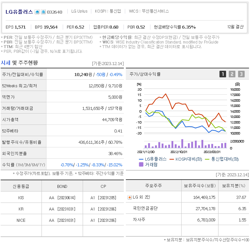Viewport: 251px width, 244px height.
Task: Click the 액면가 5,000원 value
Action: tap(115, 97)
